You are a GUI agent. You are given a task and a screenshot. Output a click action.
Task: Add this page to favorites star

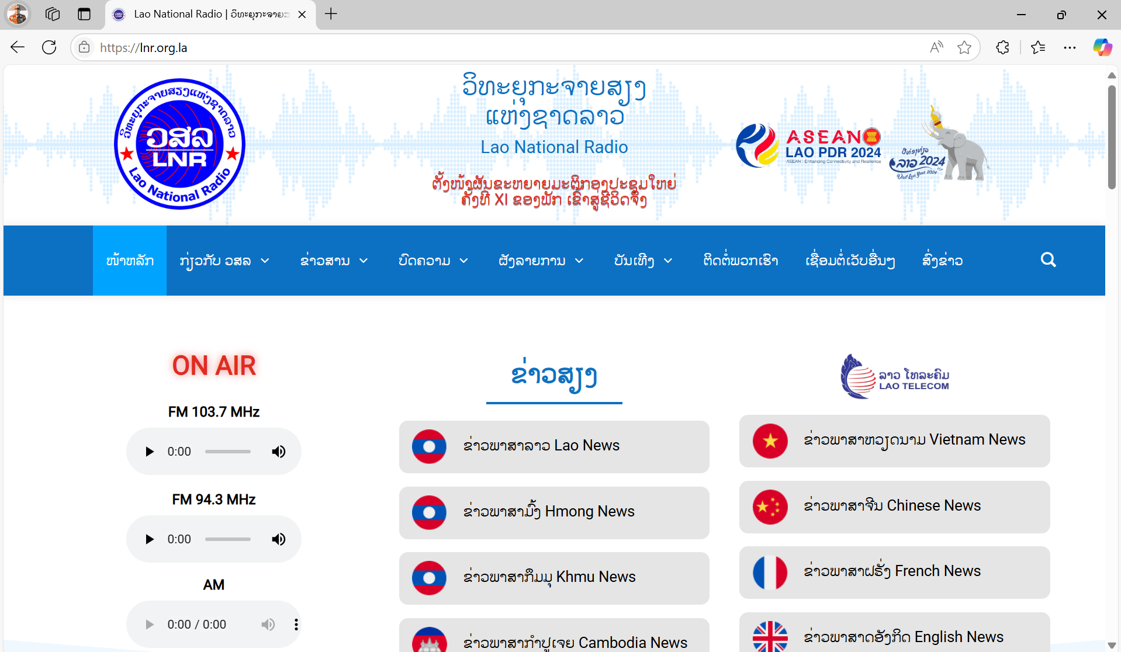[x=964, y=47]
